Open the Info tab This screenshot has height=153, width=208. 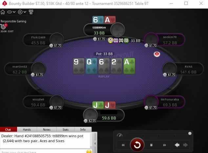(83, 129)
